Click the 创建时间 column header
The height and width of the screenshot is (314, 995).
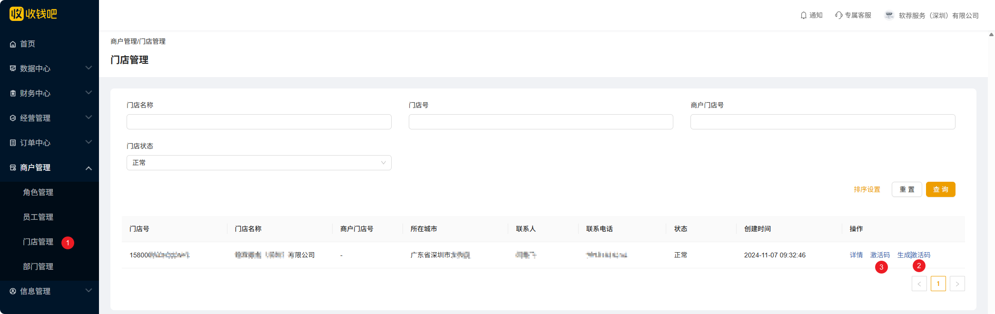(758, 229)
